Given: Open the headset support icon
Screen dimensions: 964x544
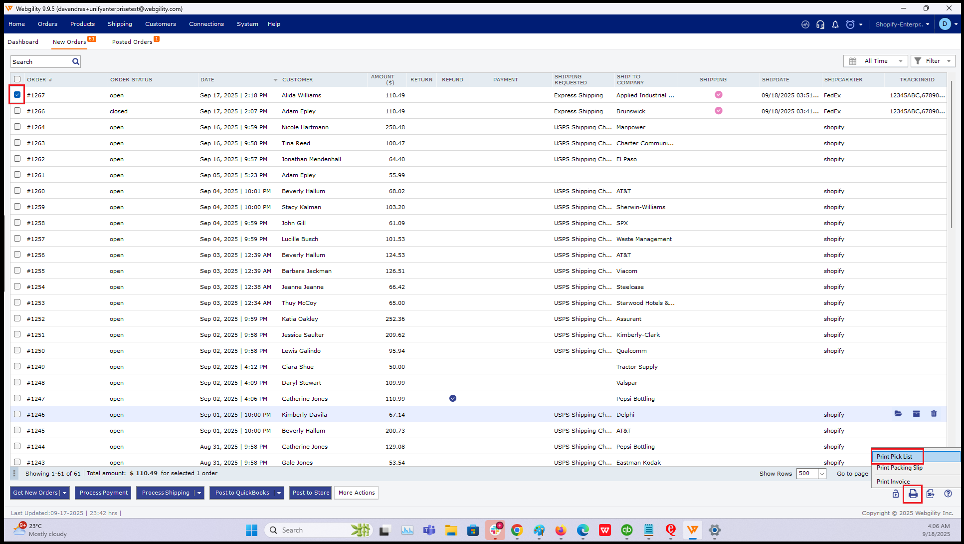Looking at the screenshot, I should coord(820,24).
